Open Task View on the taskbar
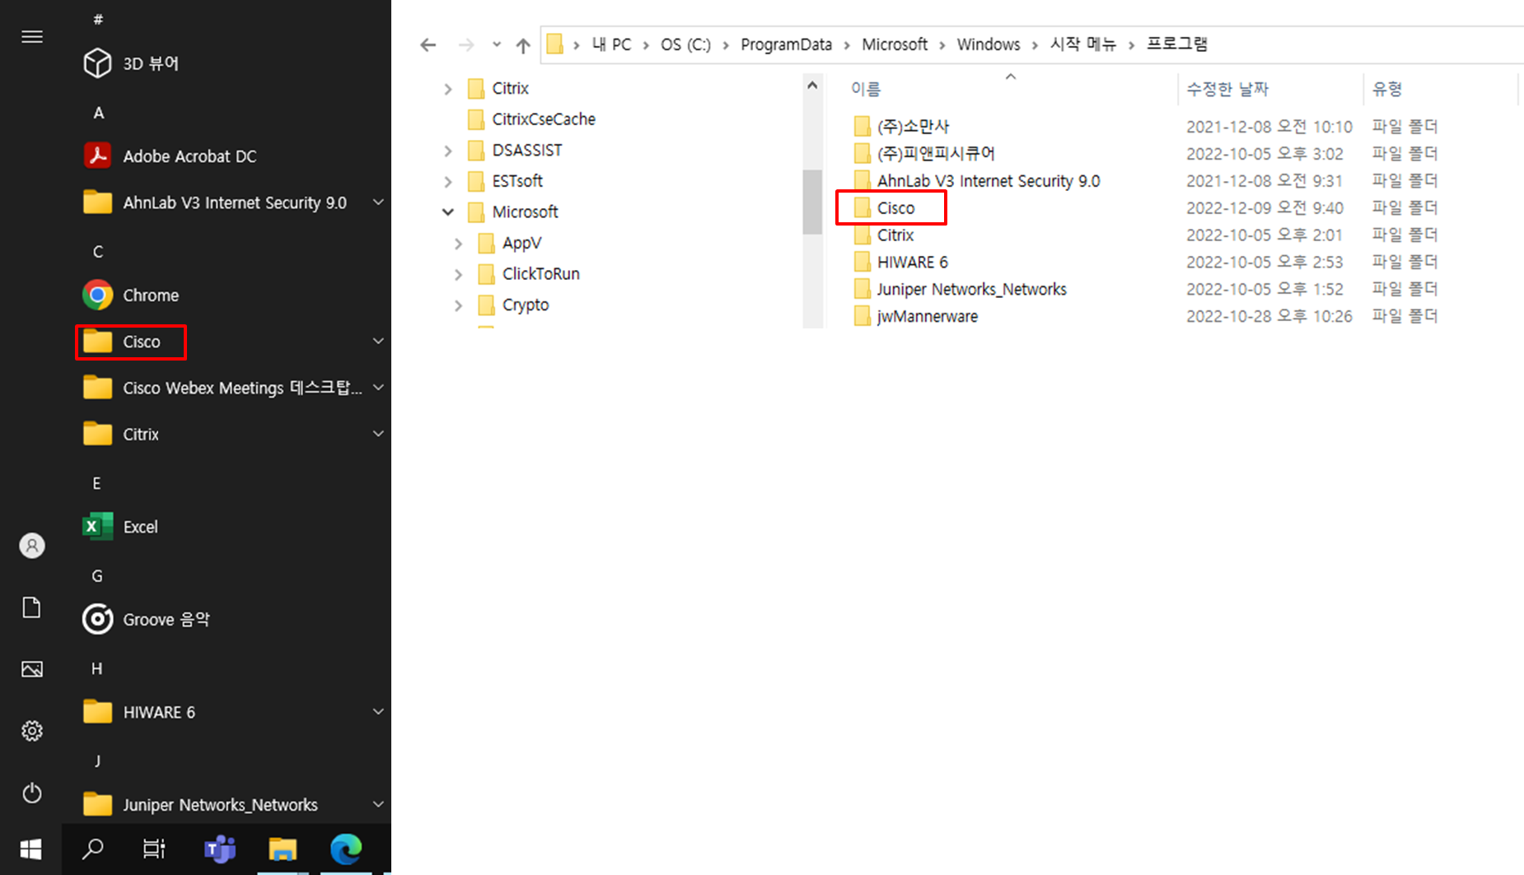This screenshot has height=875, width=1524. (154, 849)
